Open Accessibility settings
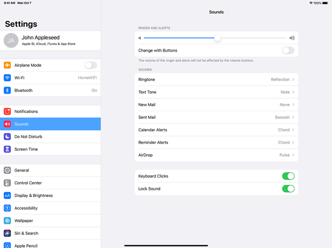 [x=50, y=208]
